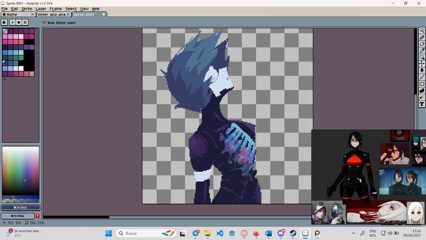Close the Home tab
Image resolution: width=426 pixels, height=240 pixels.
[x=33, y=14]
